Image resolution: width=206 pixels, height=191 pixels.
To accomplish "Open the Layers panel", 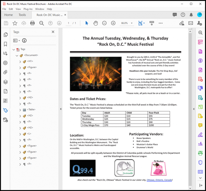I will [5, 82].
